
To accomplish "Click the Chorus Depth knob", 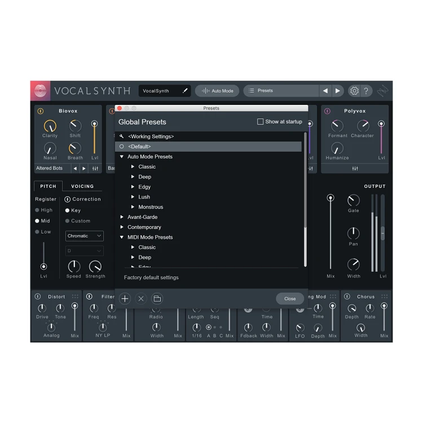I will (x=352, y=308).
